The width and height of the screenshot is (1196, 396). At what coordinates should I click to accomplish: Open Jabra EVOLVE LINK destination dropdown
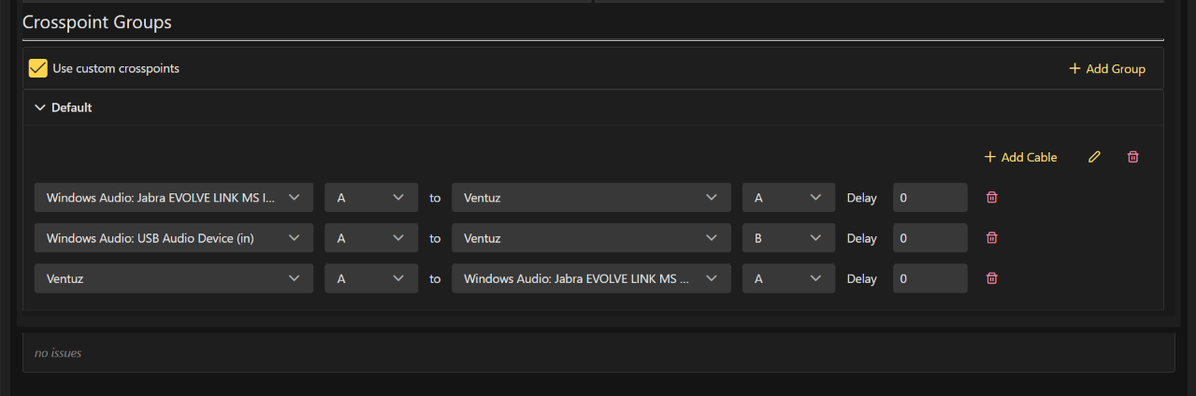click(x=591, y=278)
